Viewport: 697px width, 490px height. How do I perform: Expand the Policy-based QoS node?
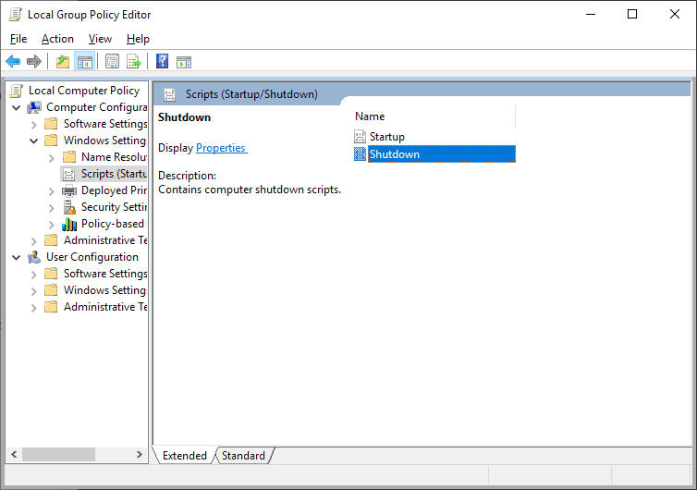click(x=52, y=225)
